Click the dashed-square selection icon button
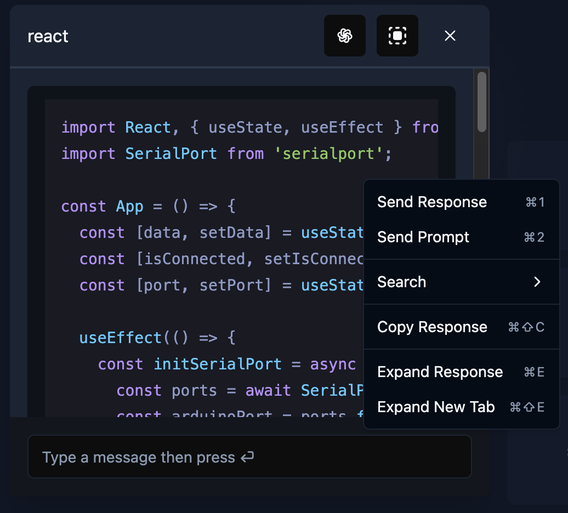This screenshot has height=513, width=568. coord(397,36)
